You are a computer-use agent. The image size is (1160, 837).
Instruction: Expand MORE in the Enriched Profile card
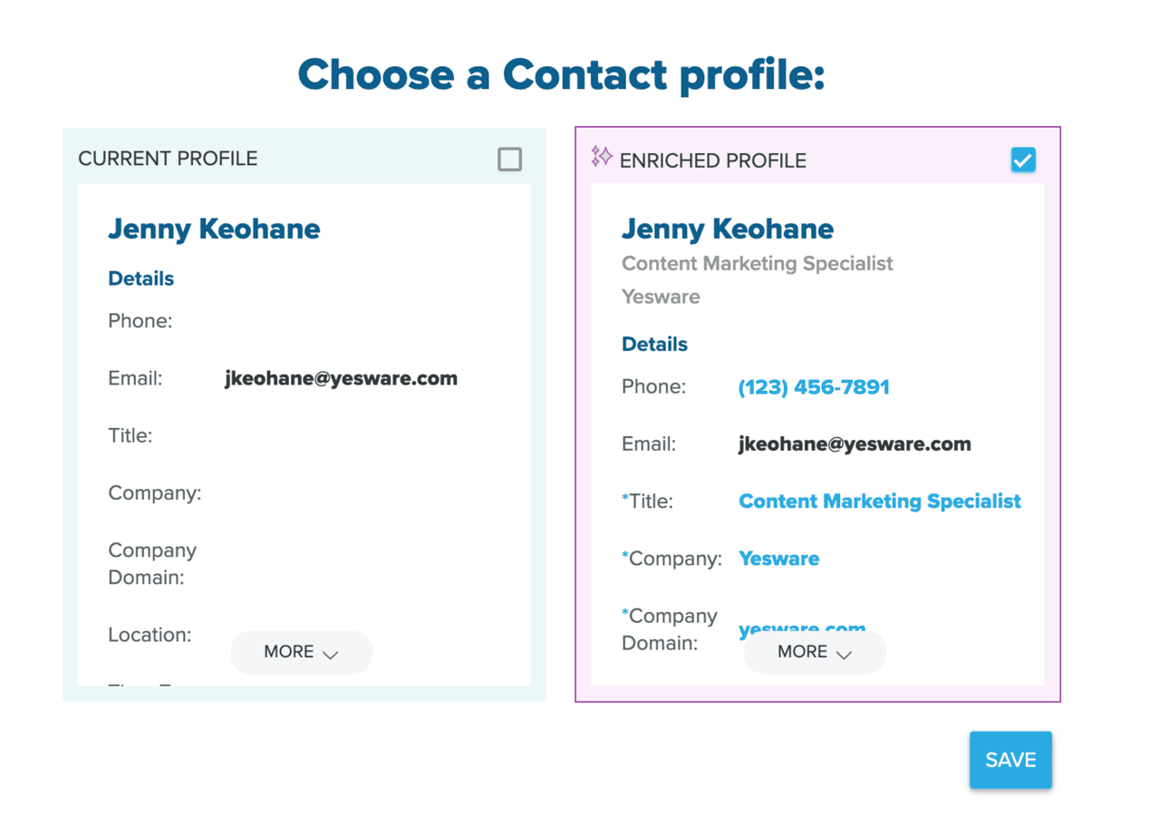pyautogui.click(x=815, y=652)
